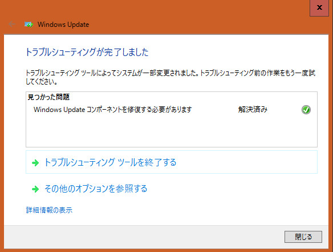The width and height of the screenshot is (333, 252).
Task: Click the description paragraph below the heading
Action: (170, 77)
